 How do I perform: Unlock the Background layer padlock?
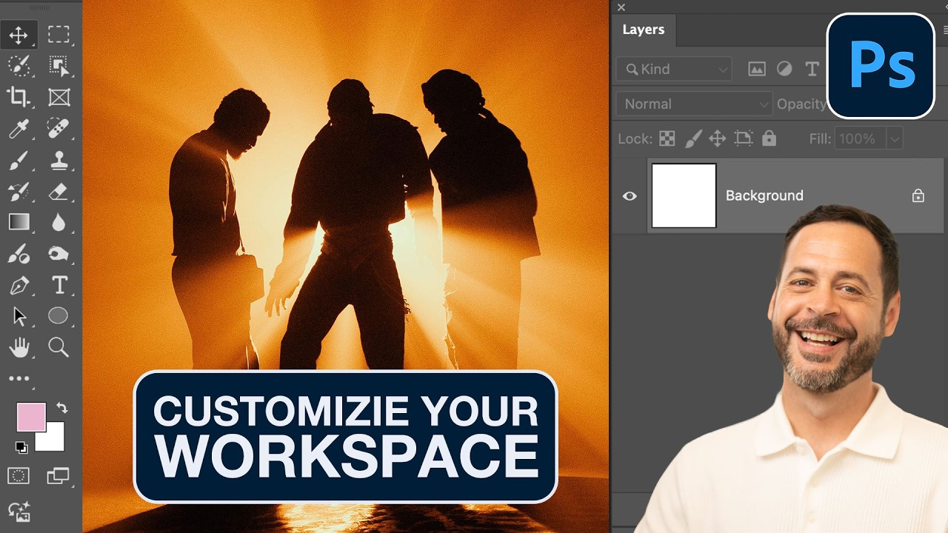pyautogui.click(x=918, y=195)
